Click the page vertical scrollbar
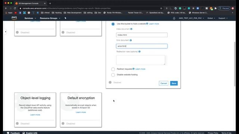The width and height of the screenshot is (239, 134). click(235, 64)
